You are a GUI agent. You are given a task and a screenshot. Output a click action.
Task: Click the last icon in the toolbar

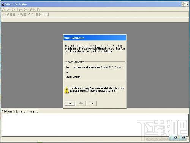click(x=46, y=14)
